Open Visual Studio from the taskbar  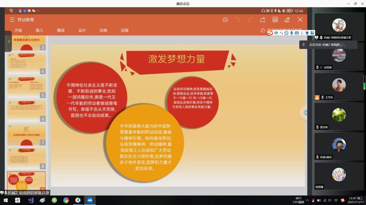[30, 200]
